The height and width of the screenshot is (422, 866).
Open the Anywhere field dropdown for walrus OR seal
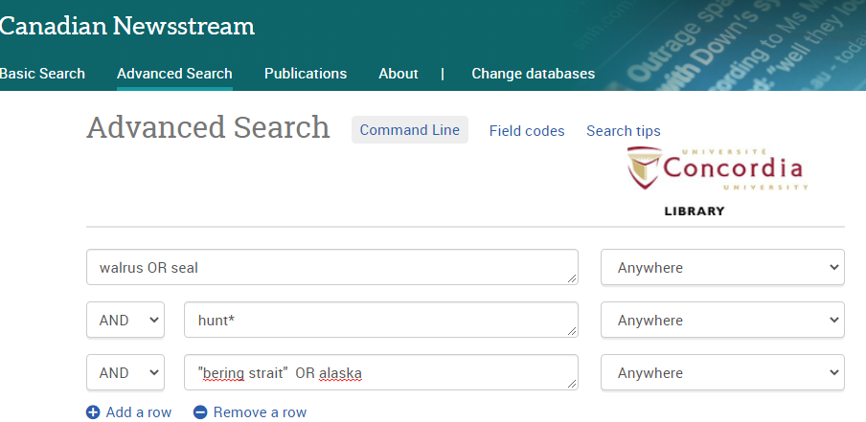tap(722, 267)
